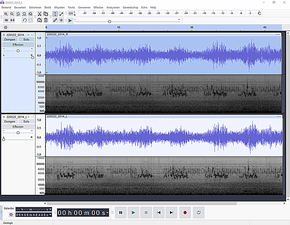Image resolution: width=290 pixels, height=225 pixels.
Task: Solo the 220522_0014_L track
Action: pos(26,122)
